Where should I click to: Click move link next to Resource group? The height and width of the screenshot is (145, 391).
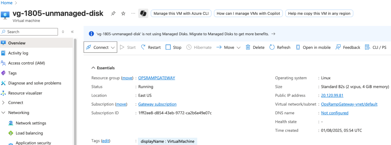tap(127, 78)
